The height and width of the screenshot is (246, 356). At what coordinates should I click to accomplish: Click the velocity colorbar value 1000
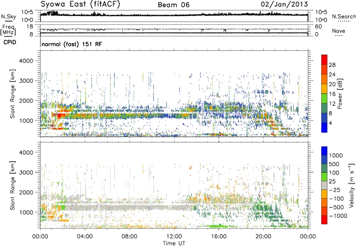click(336, 155)
